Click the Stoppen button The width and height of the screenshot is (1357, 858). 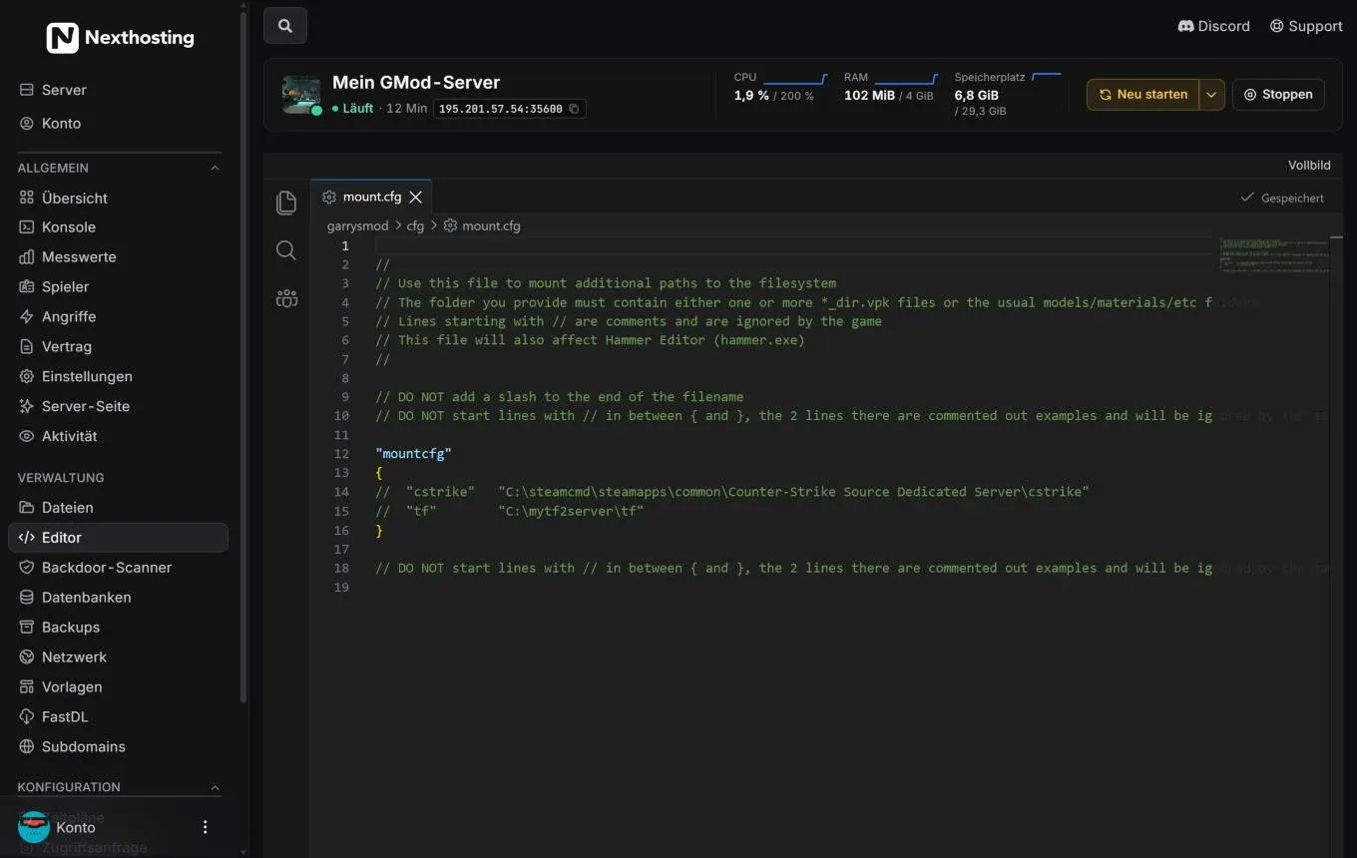tap(1278, 95)
